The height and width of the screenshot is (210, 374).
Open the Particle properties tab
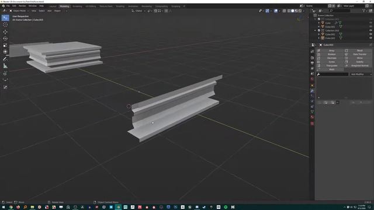coord(312,96)
